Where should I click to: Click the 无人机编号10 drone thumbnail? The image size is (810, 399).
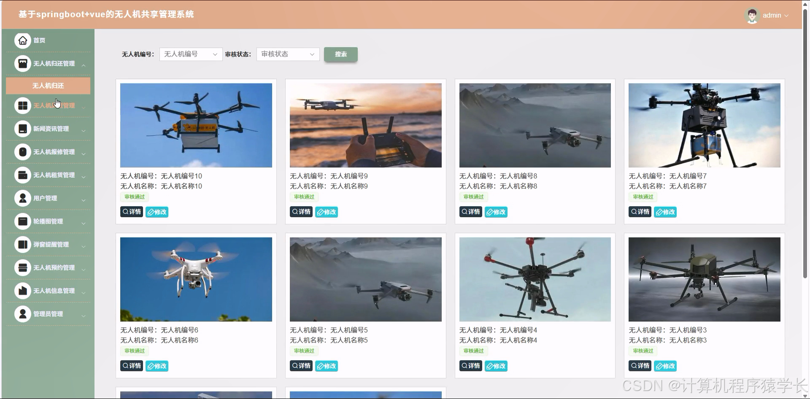point(196,125)
